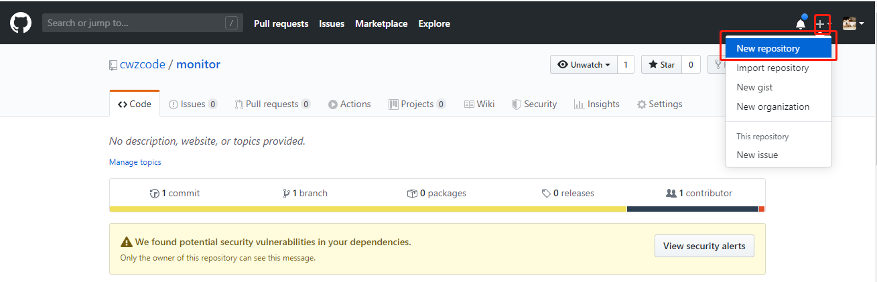Click the bar-chart icon on Insights tab
The height and width of the screenshot is (282, 877).
click(579, 104)
